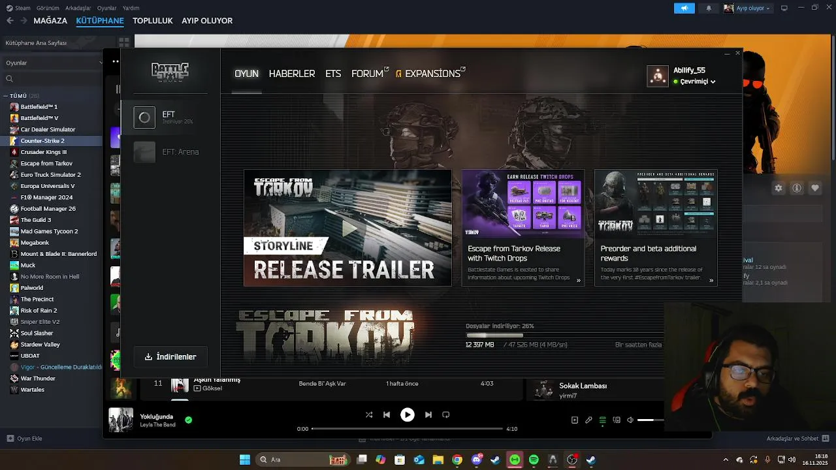
Task: Click the download progress bar
Action: pyautogui.click(x=564, y=336)
